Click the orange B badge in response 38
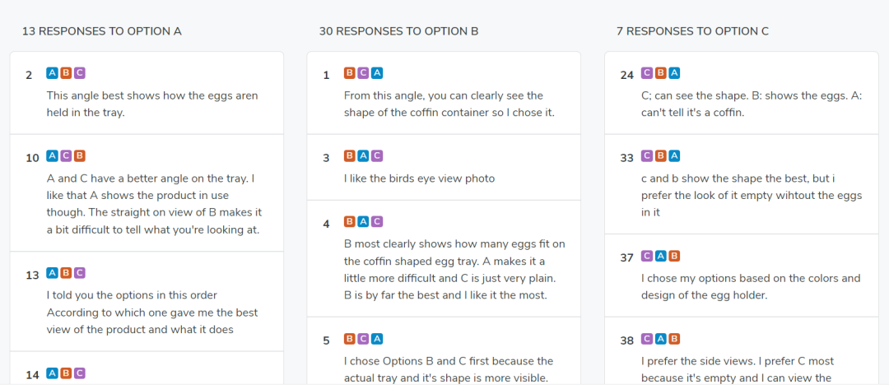 coord(674,339)
